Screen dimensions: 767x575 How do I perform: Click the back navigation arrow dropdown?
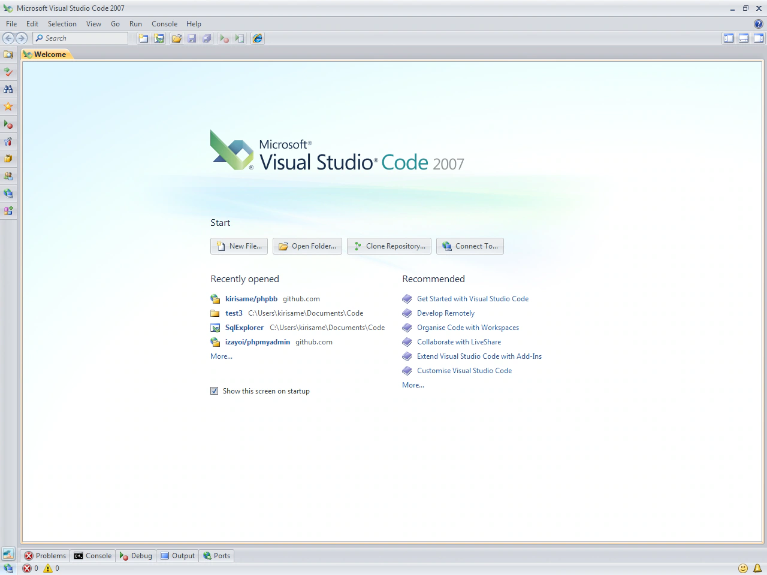point(8,38)
